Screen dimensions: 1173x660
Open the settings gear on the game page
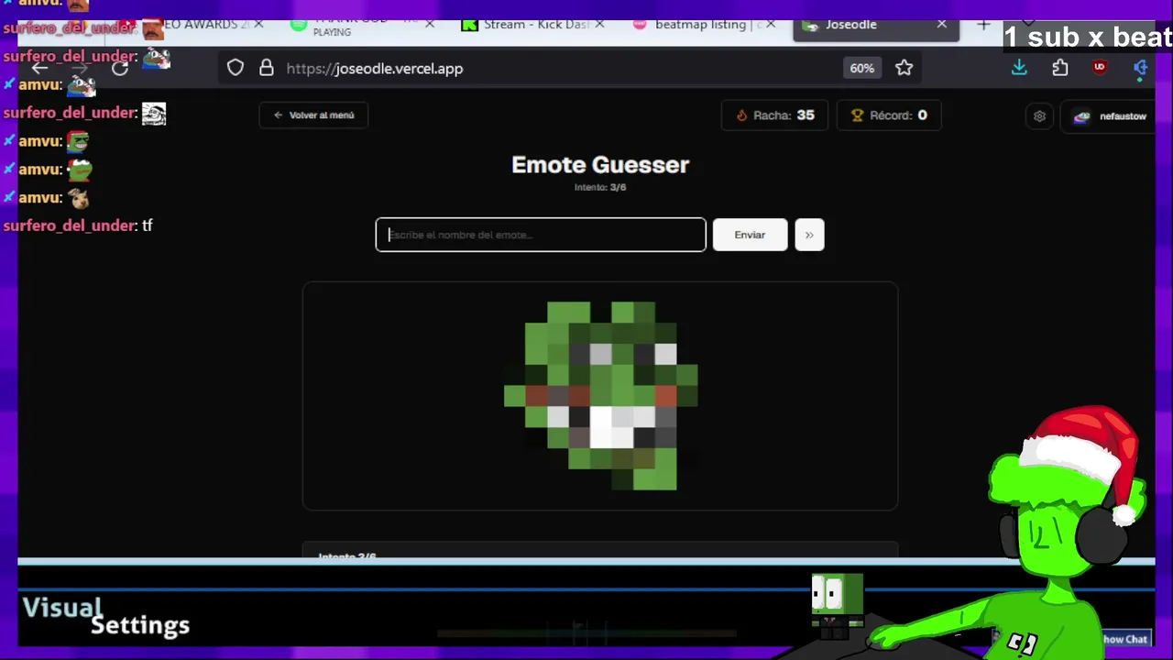tap(1039, 115)
